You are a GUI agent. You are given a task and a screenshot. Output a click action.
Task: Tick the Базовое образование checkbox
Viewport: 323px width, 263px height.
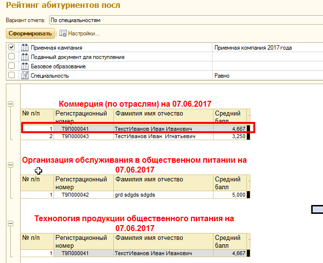click(x=12, y=66)
